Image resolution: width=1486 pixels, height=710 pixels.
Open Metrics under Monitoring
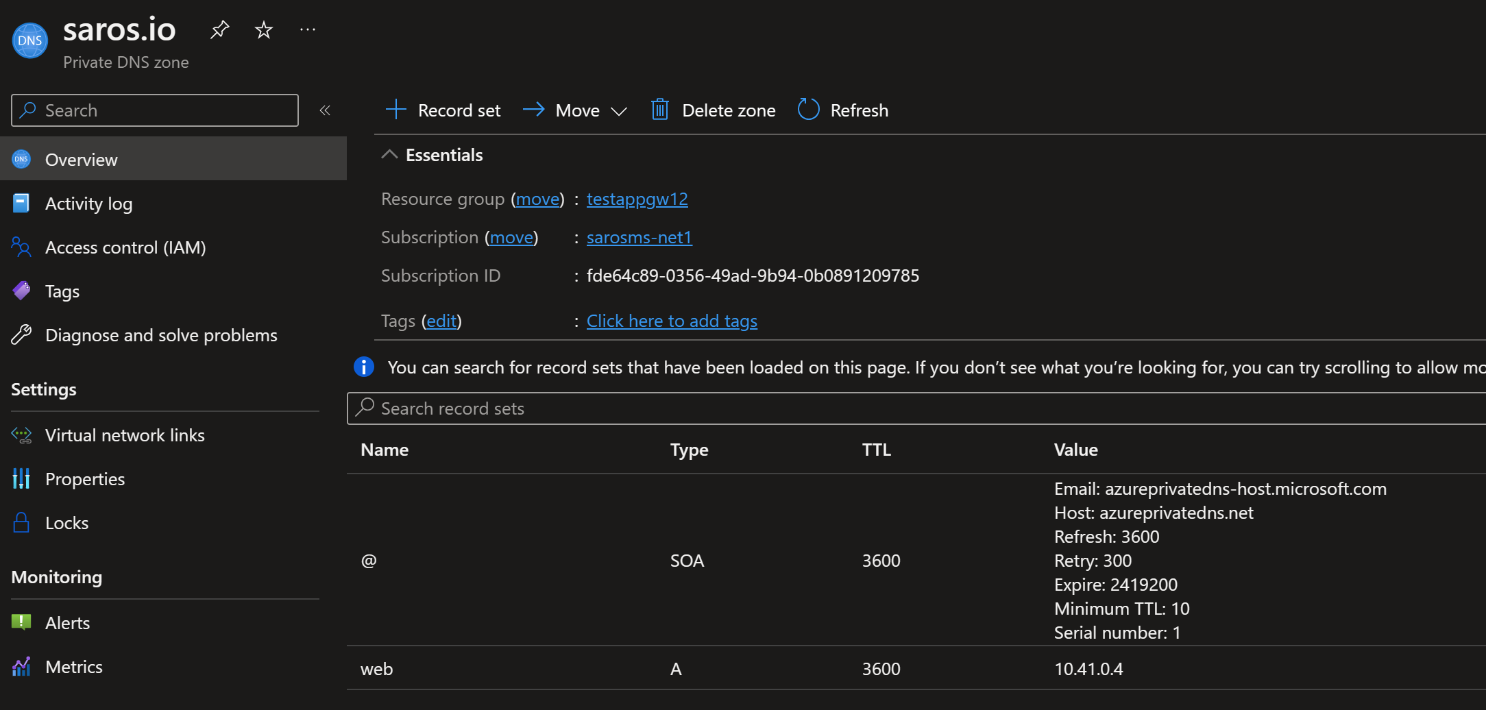point(74,667)
